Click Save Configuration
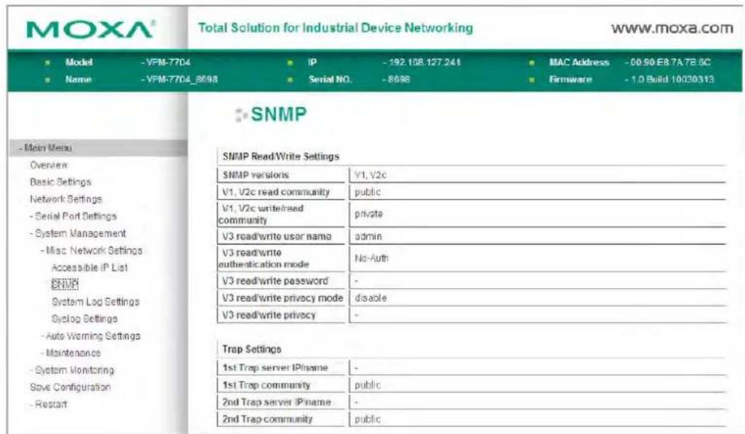 pyautogui.click(x=70, y=387)
